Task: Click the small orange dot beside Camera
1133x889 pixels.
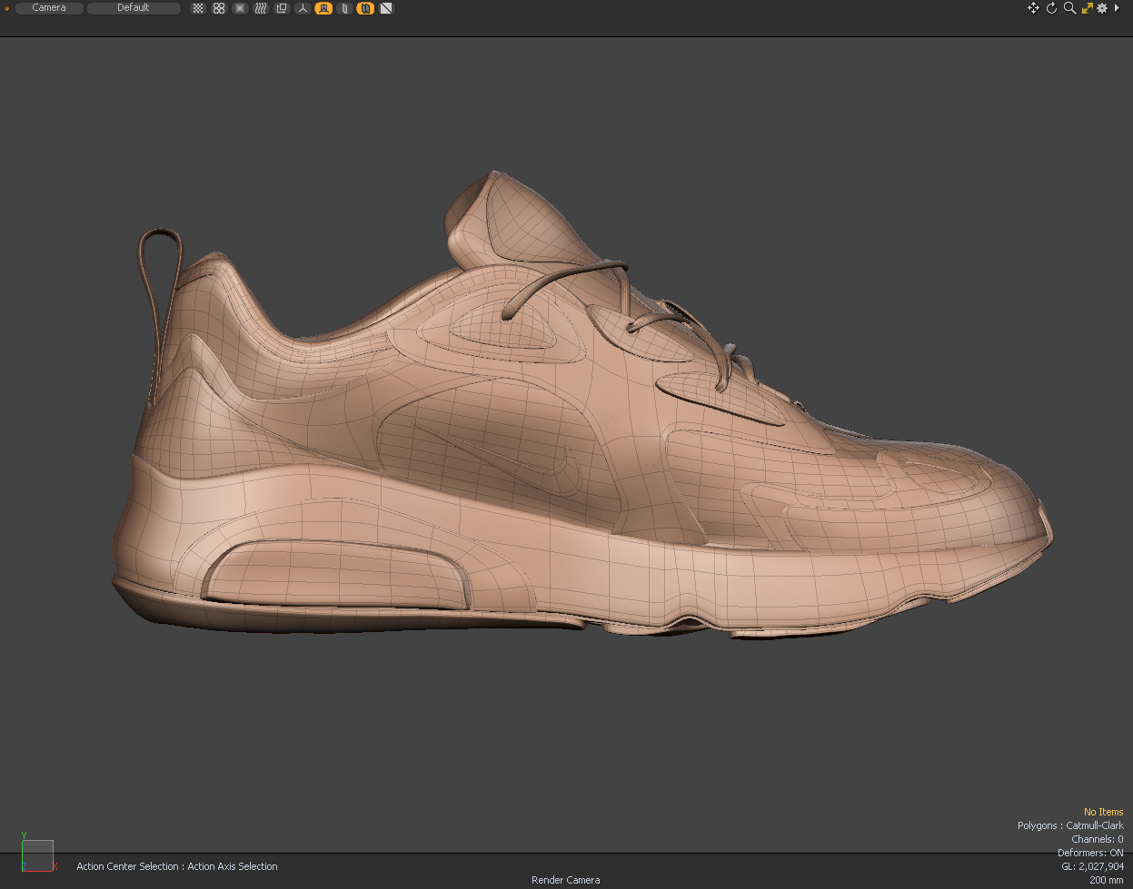Action: [7, 8]
